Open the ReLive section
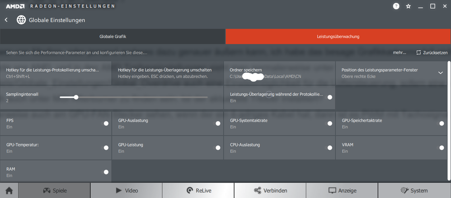The image size is (451, 198). tap(198, 190)
